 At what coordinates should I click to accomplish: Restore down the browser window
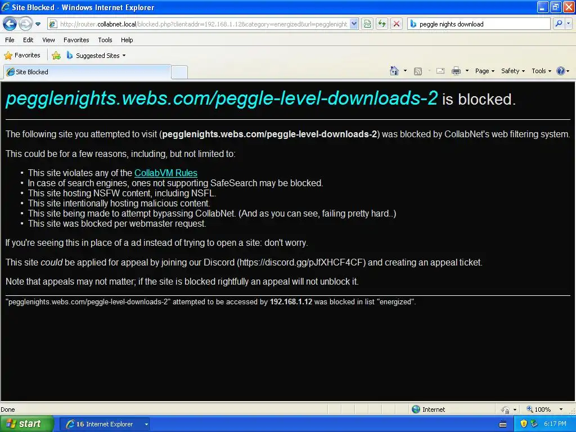coord(555,7)
